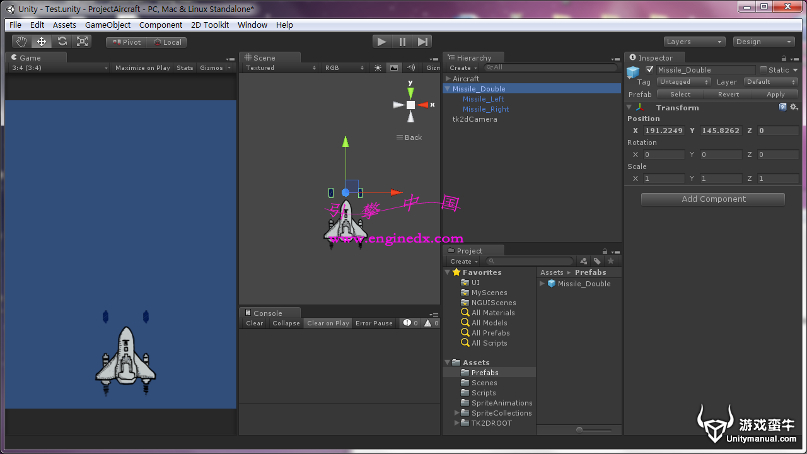Open the Layers dropdown

(694, 42)
